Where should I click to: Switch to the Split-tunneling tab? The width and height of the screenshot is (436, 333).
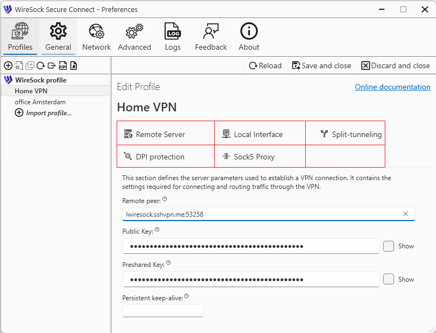point(350,134)
